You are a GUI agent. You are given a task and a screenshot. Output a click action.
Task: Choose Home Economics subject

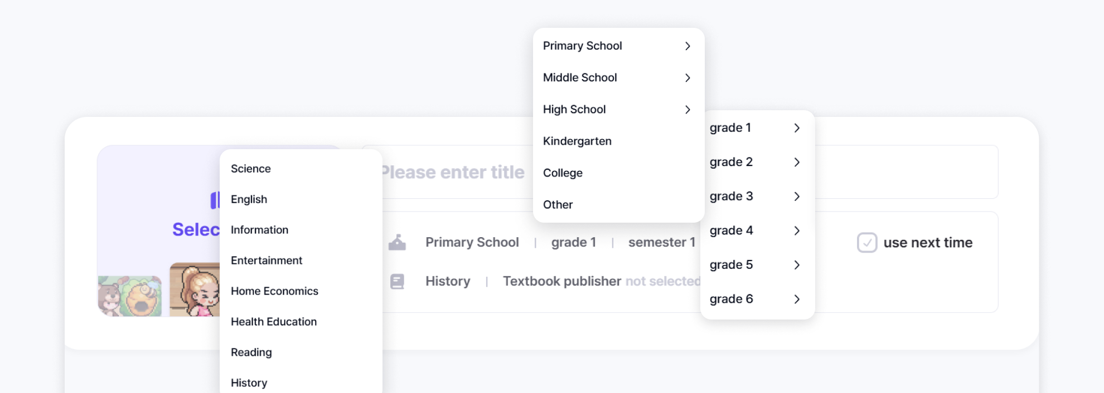(x=274, y=291)
